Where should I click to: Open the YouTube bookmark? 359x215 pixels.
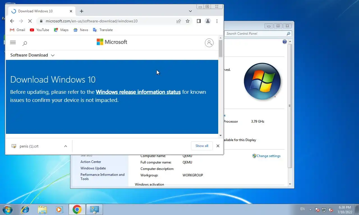point(39,30)
